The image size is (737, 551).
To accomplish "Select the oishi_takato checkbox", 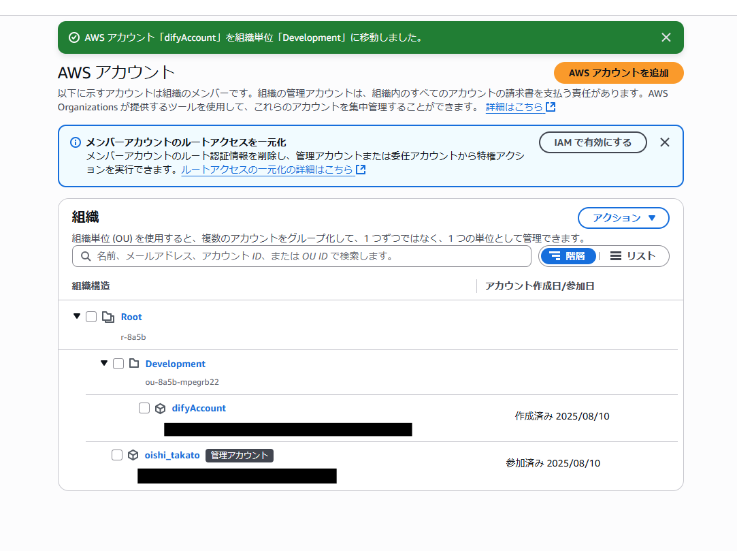I will point(117,455).
